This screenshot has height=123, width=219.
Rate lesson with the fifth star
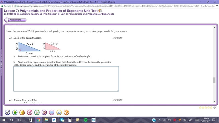click(x=211, y=107)
